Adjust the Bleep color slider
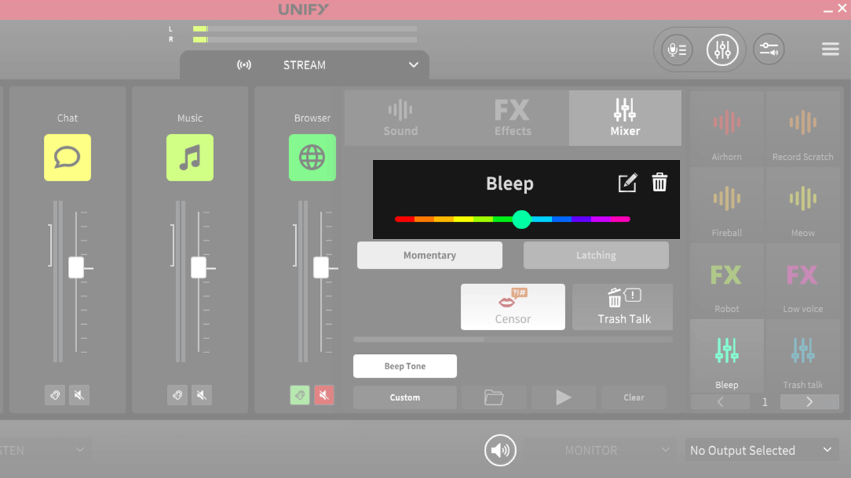Screen dimensions: 851x478 (522, 219)
